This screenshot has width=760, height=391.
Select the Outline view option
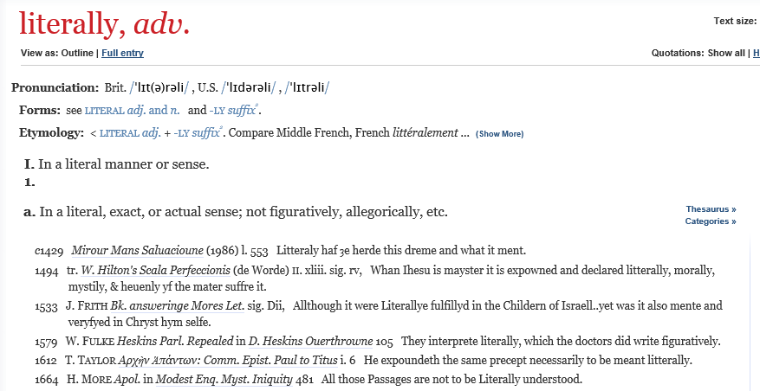[x=77, y=54]
